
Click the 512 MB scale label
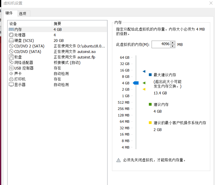pos(124,102)
